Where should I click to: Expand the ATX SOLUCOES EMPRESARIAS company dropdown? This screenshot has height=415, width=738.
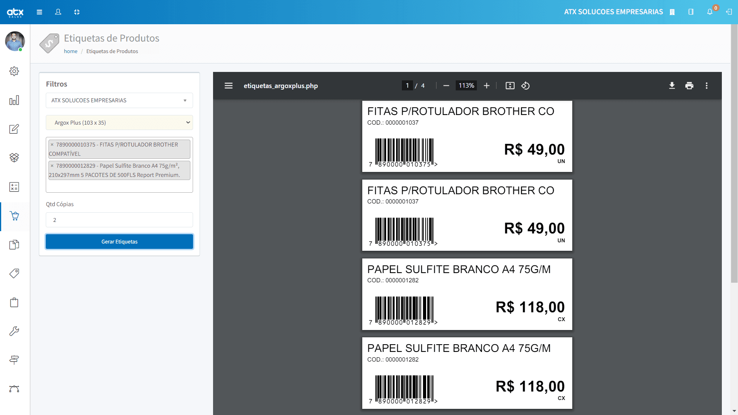click(119, 100)
